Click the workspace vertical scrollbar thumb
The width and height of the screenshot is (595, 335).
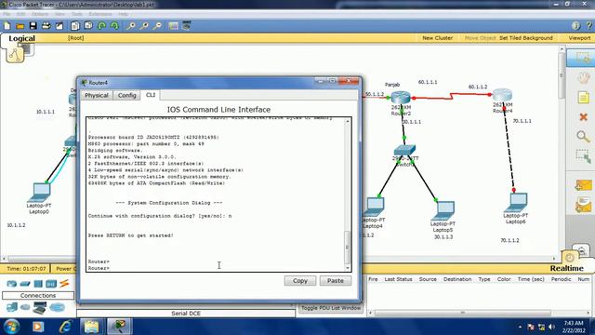pos(562,74)
